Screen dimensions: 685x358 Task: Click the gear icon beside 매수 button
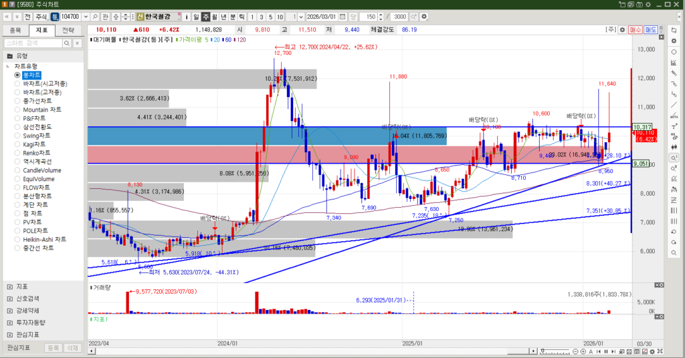coord(623,30)
